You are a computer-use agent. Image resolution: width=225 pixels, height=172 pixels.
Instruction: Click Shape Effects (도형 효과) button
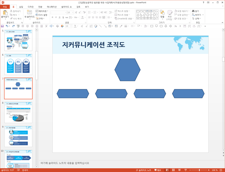point(181,18)
